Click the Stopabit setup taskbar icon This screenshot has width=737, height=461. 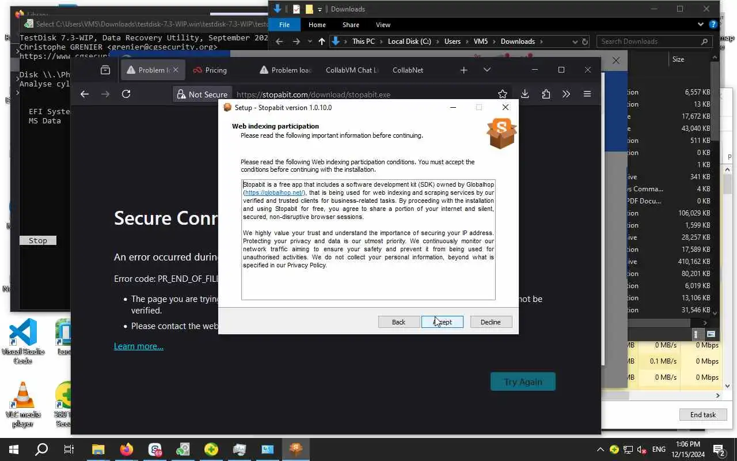tap(296, 449)
